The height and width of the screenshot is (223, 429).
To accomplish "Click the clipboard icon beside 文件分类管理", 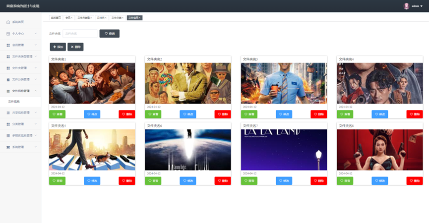I will pyautogui.click(x=8, y=79).
